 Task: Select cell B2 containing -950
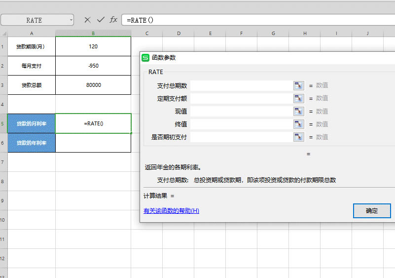pyautogui.click(x=93, y=66)
